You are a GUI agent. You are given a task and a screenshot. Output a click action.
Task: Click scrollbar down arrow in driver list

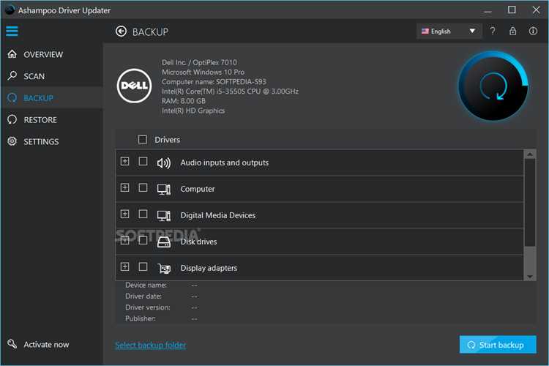pos(530,277)
